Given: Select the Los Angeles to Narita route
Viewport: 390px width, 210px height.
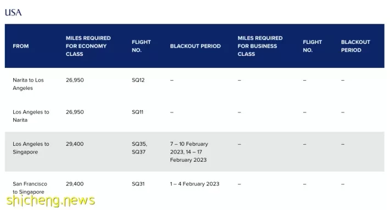Looking at the screenshot, I should click(x=31, y=116).
